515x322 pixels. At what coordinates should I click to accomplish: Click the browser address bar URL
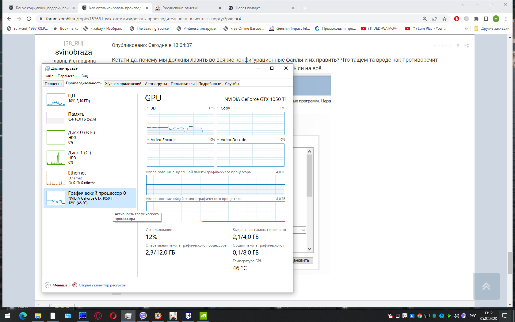pos(143,19)
